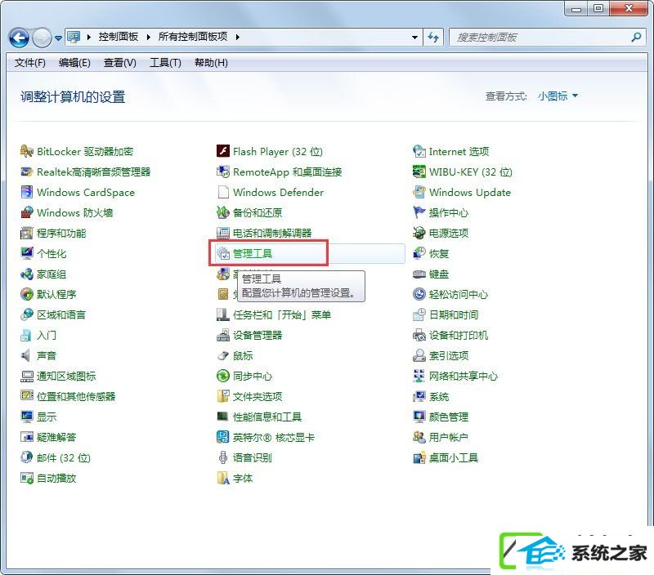Click the 个性化 icon
Viewport: 654px width, 575px height.
[x=27, y=253]
